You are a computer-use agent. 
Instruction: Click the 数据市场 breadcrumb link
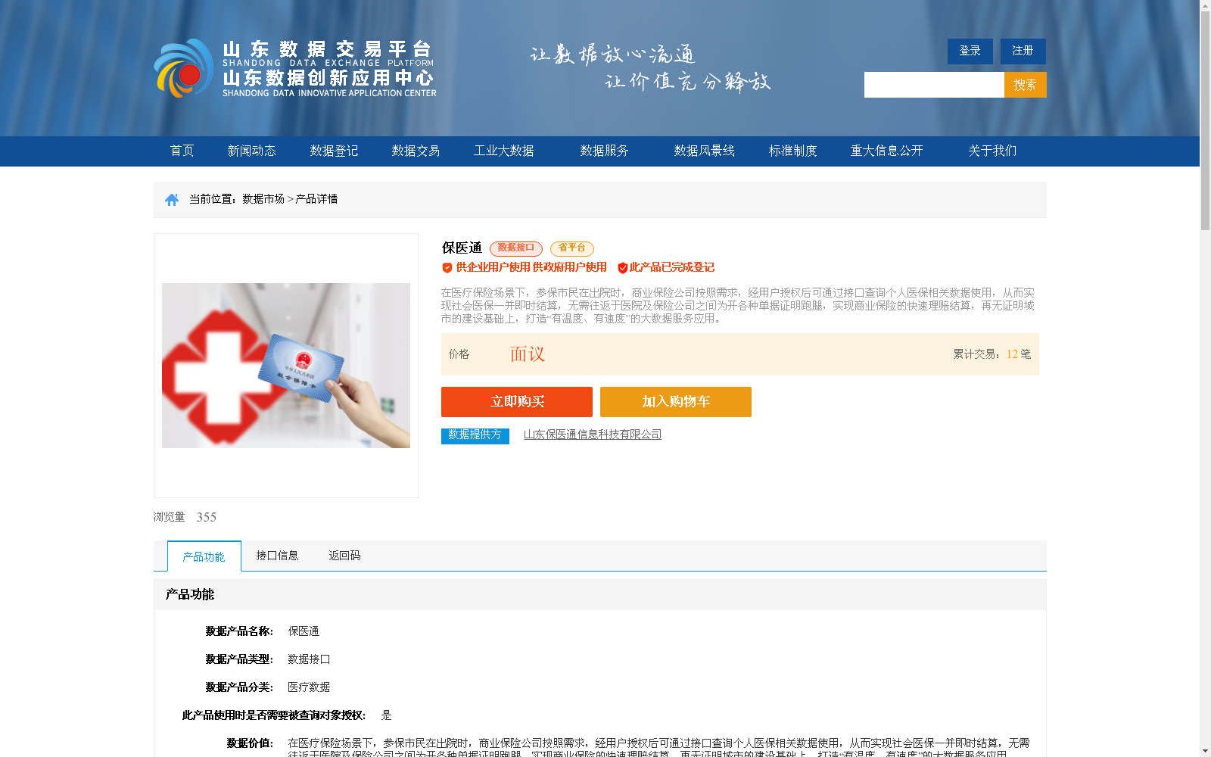(x=263, y=199)
